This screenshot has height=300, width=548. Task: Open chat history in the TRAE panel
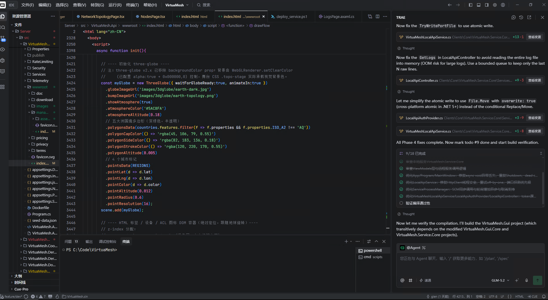coord(521,17)
